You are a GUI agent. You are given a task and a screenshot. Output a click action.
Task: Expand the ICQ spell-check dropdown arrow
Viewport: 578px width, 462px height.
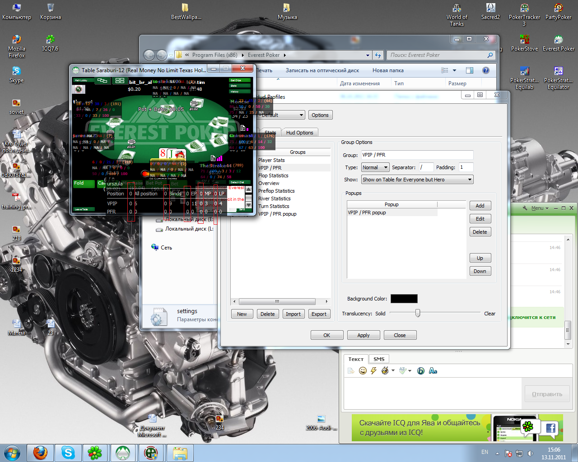[x=410, y=371]
